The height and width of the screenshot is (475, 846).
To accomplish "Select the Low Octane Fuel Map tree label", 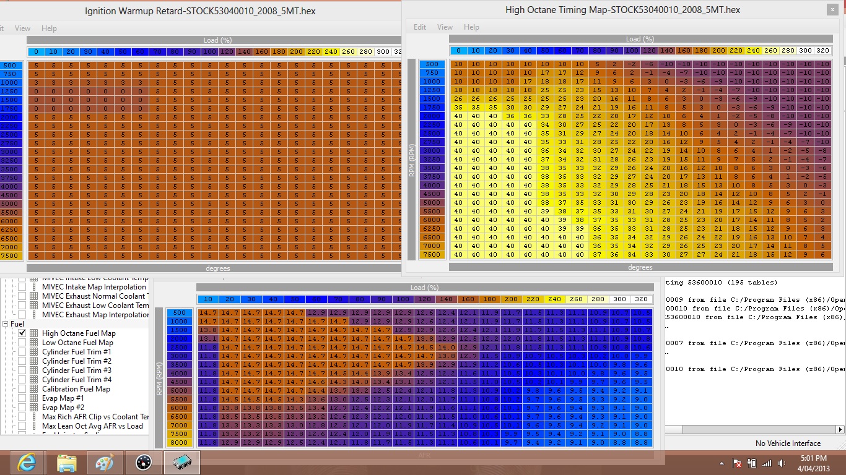I will [x=77, y=343].
